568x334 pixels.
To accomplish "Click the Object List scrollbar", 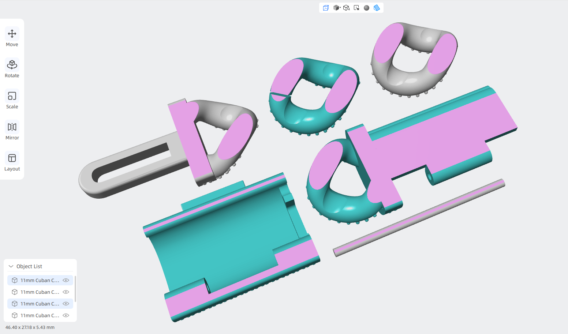I will coord(75,289).
